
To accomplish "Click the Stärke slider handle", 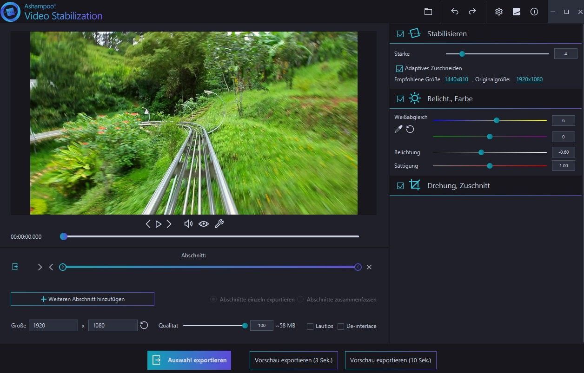I will coord(462,54).
